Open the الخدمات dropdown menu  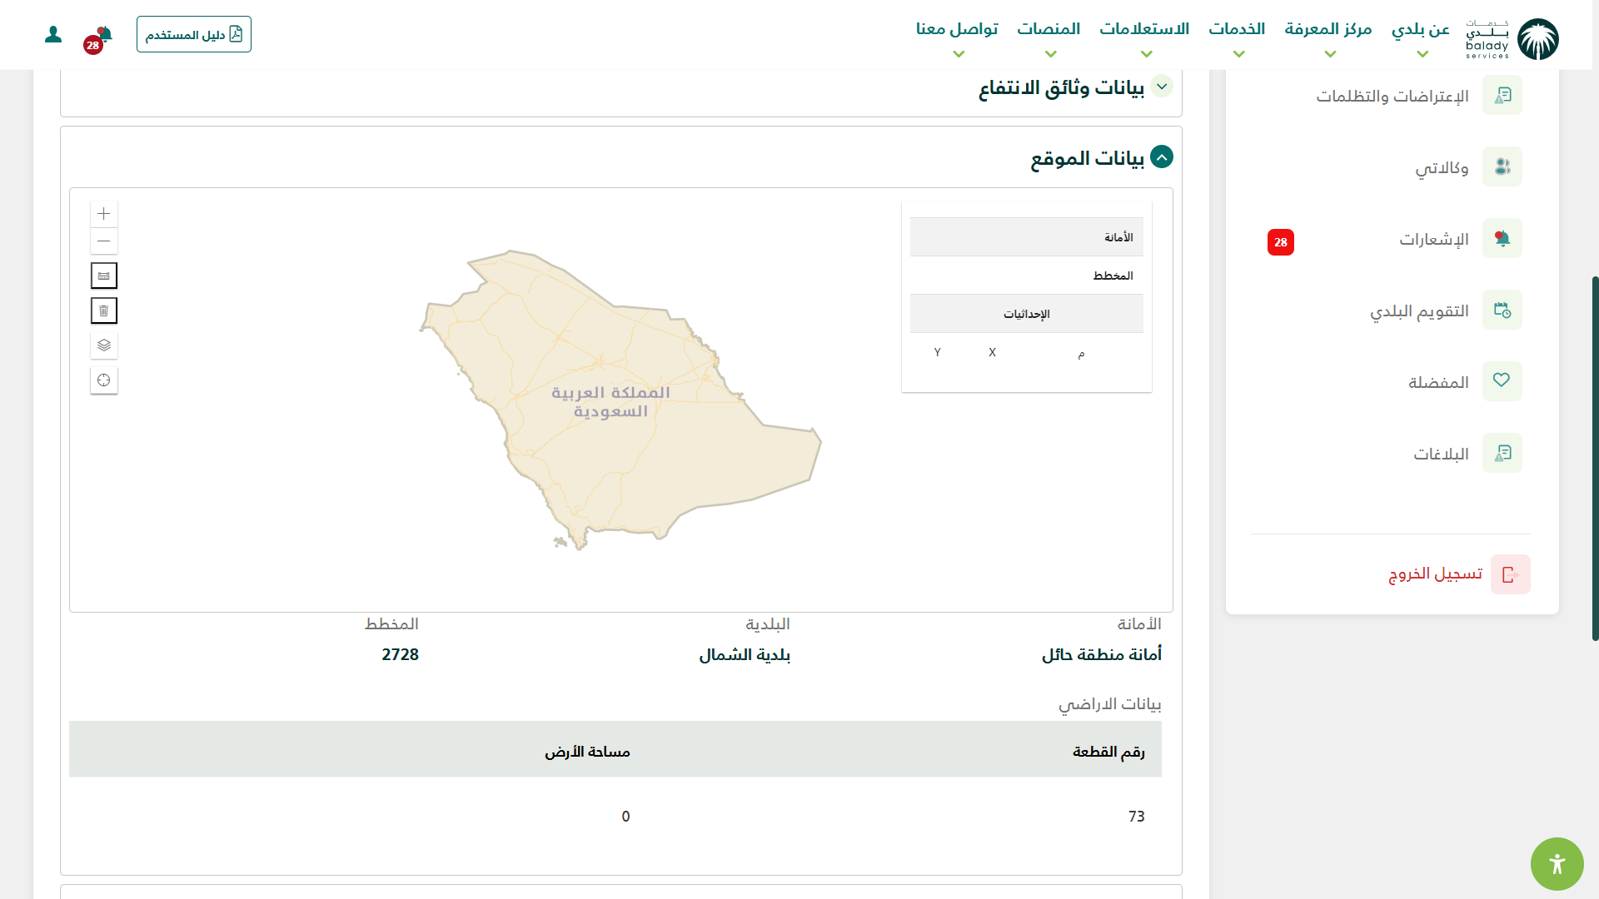click(1237, 37)
